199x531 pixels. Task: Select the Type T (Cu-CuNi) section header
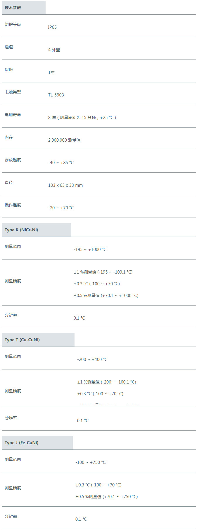tap(38, 340)
